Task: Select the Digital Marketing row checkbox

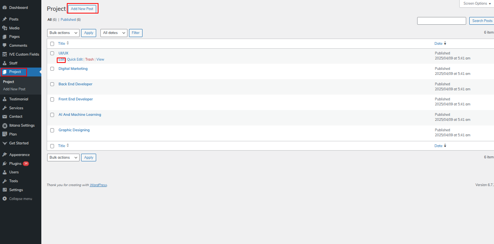Action: [x=52, y=69]
